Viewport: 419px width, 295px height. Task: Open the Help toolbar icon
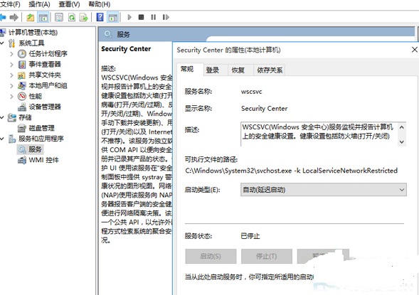click(x=100, y=18)
